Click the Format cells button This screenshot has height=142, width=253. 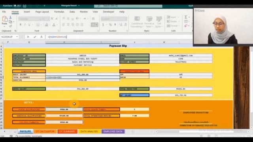(173, 26)
